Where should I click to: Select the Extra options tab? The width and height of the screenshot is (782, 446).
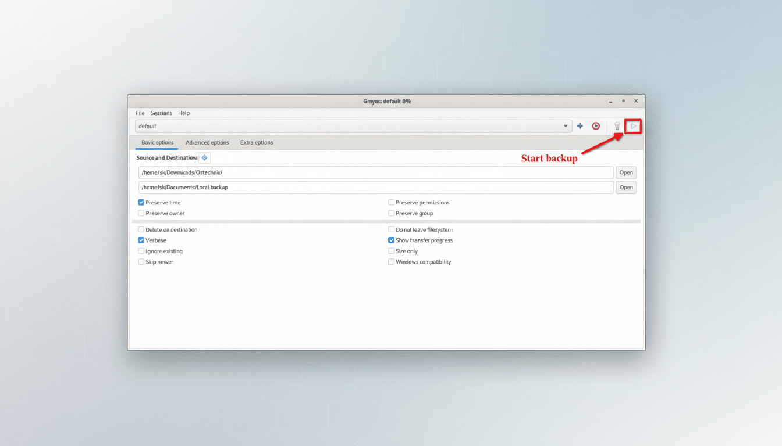click(x=256, y=142)
